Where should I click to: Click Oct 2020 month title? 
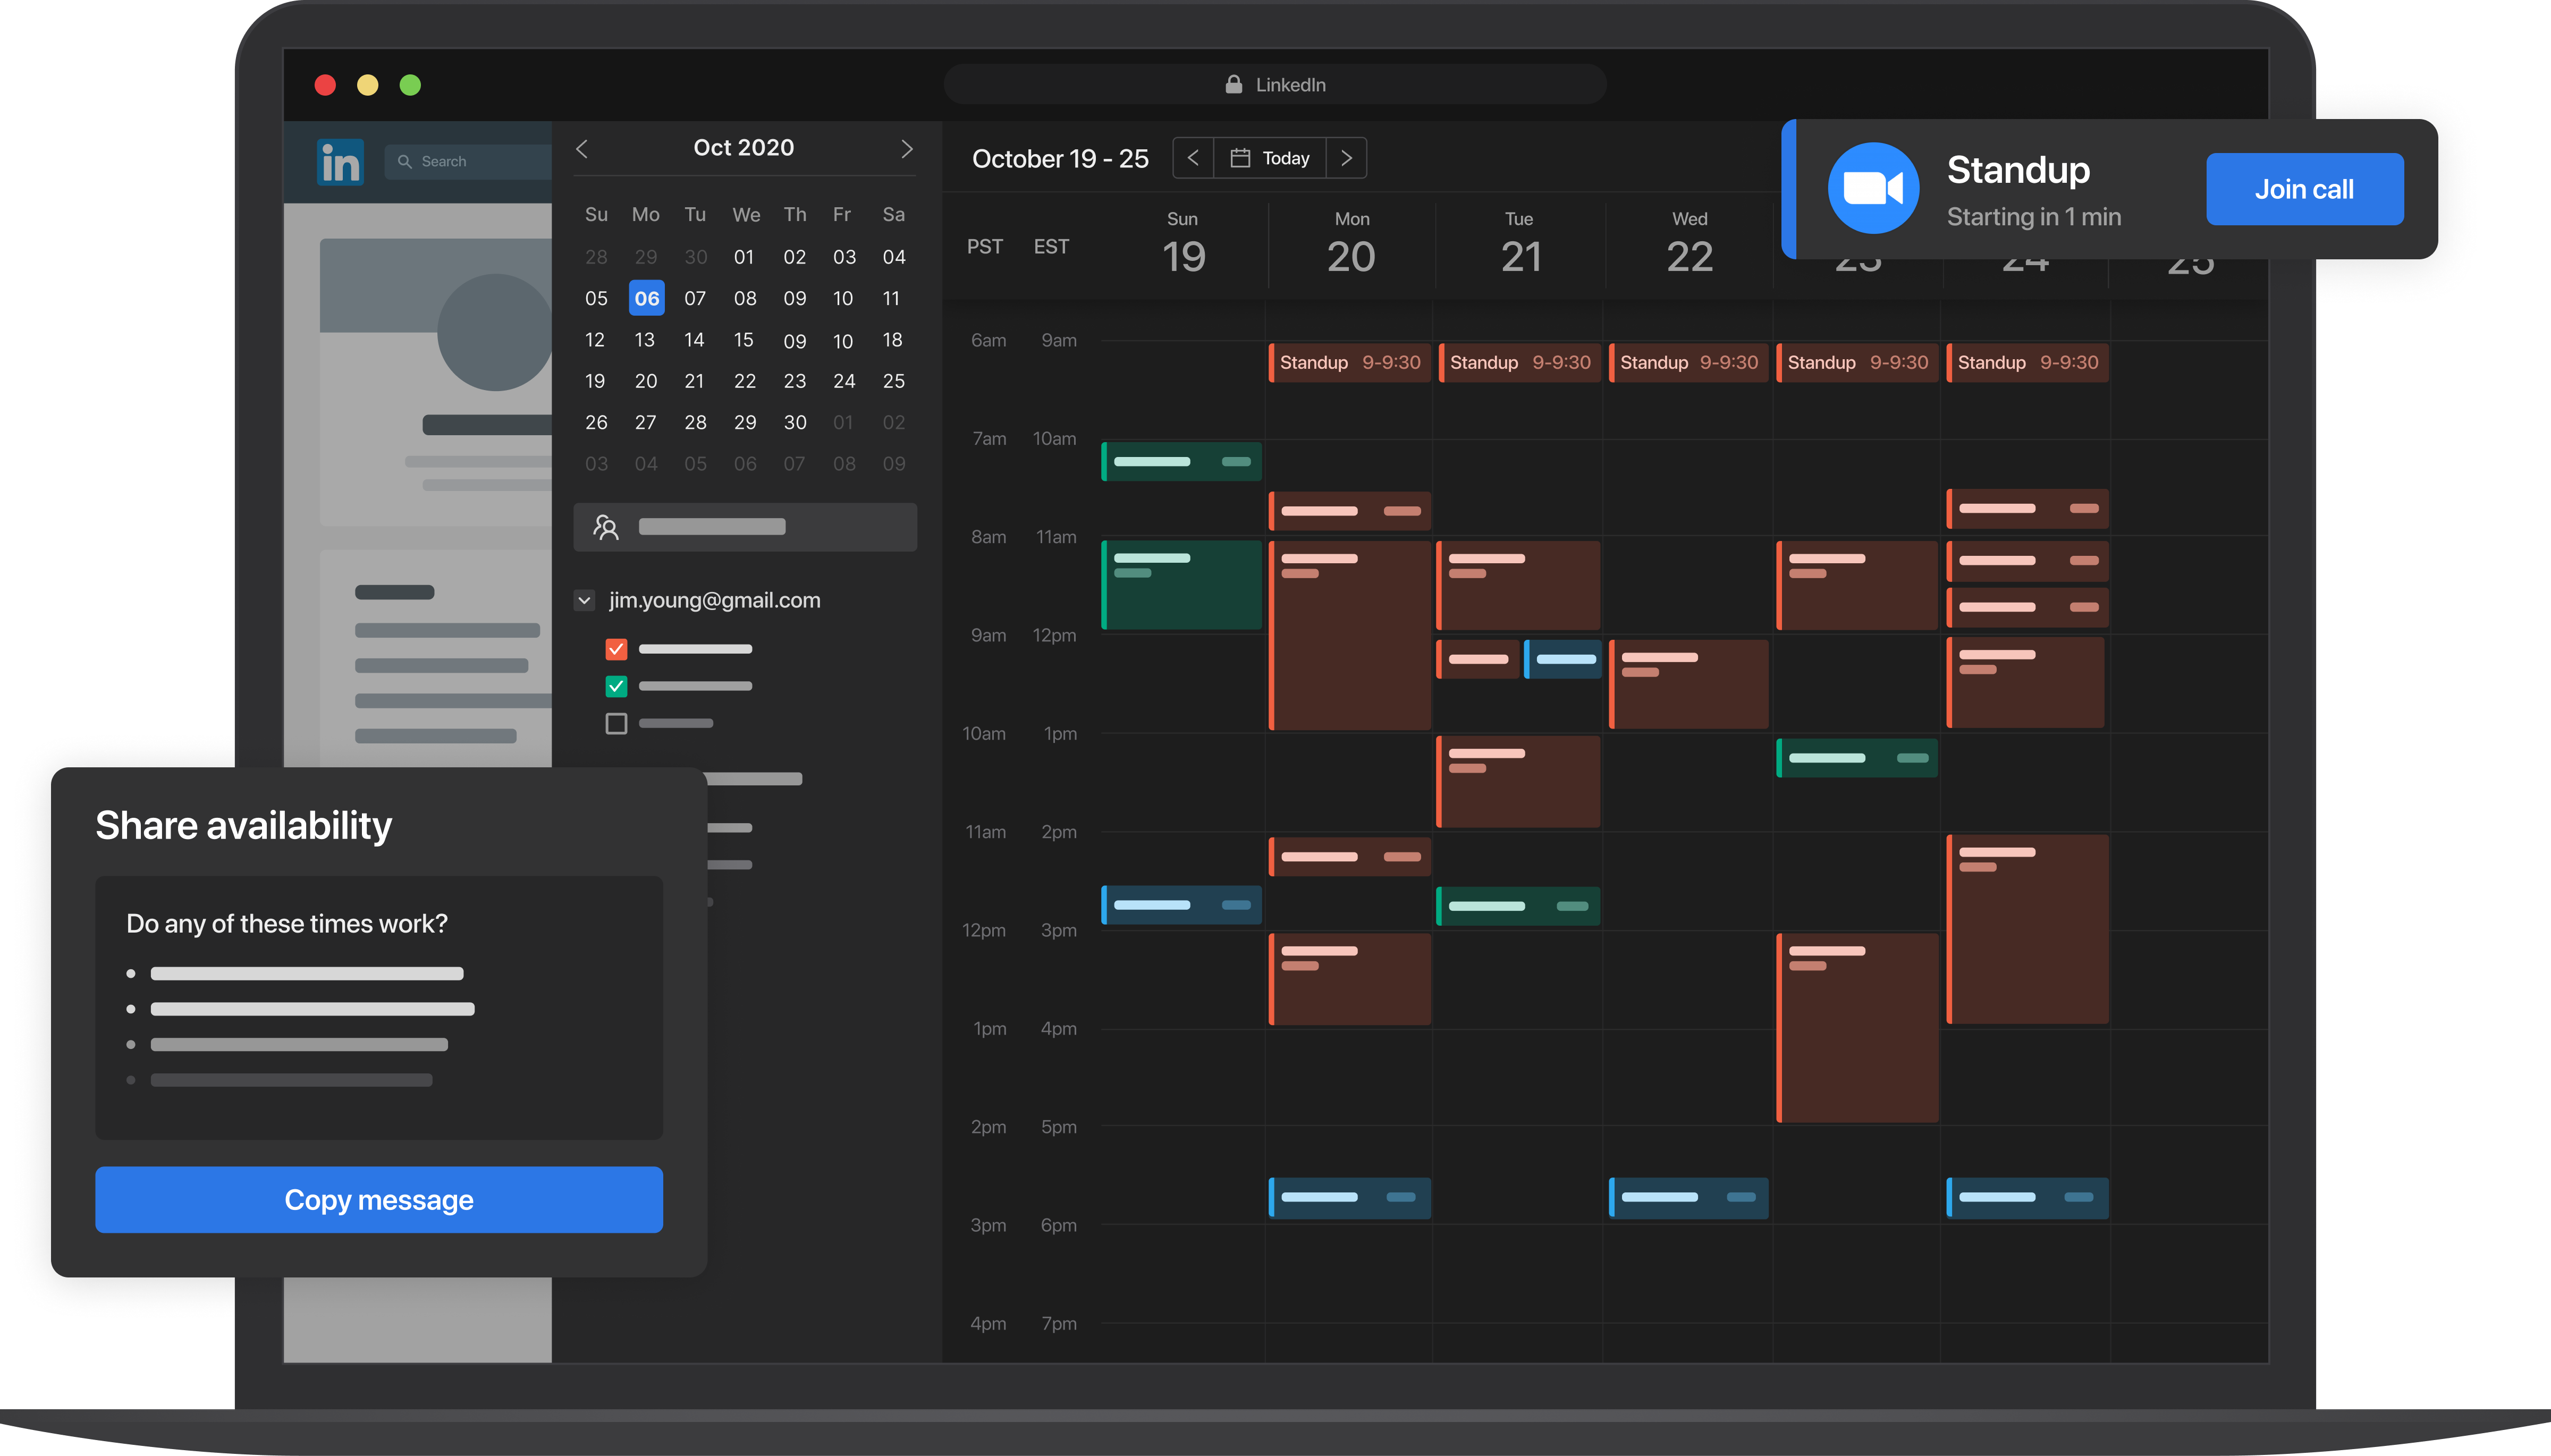[744, 147]
